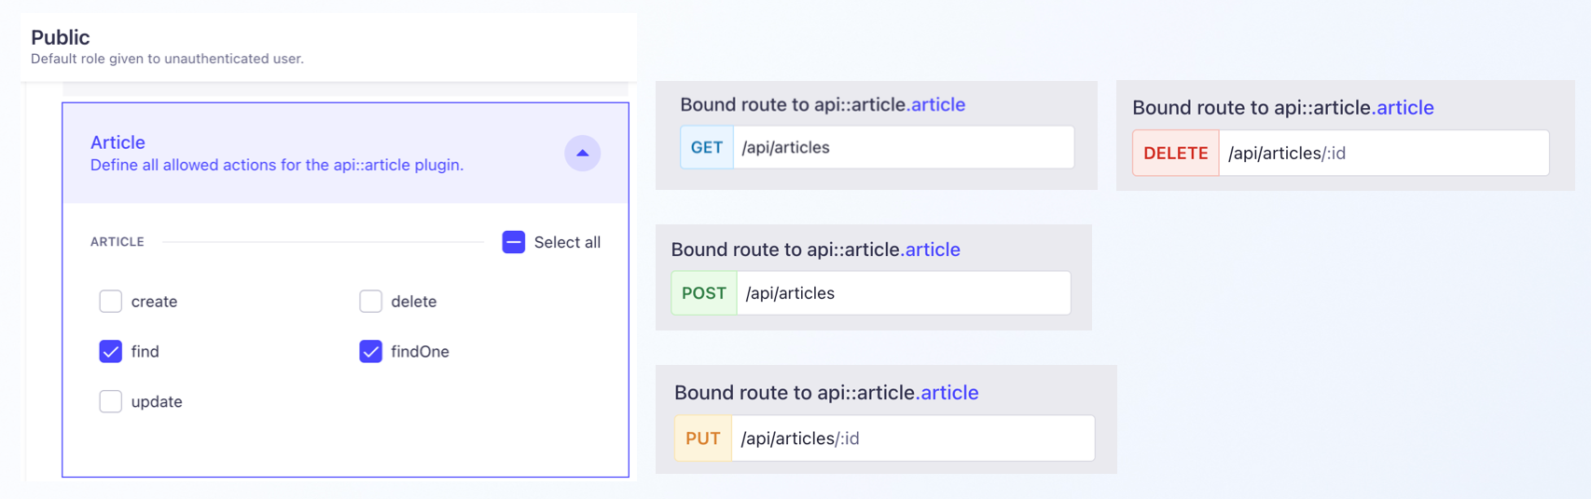
Task: Click the GET method badge
Action: pyautogui.click(x=707, y=147)
